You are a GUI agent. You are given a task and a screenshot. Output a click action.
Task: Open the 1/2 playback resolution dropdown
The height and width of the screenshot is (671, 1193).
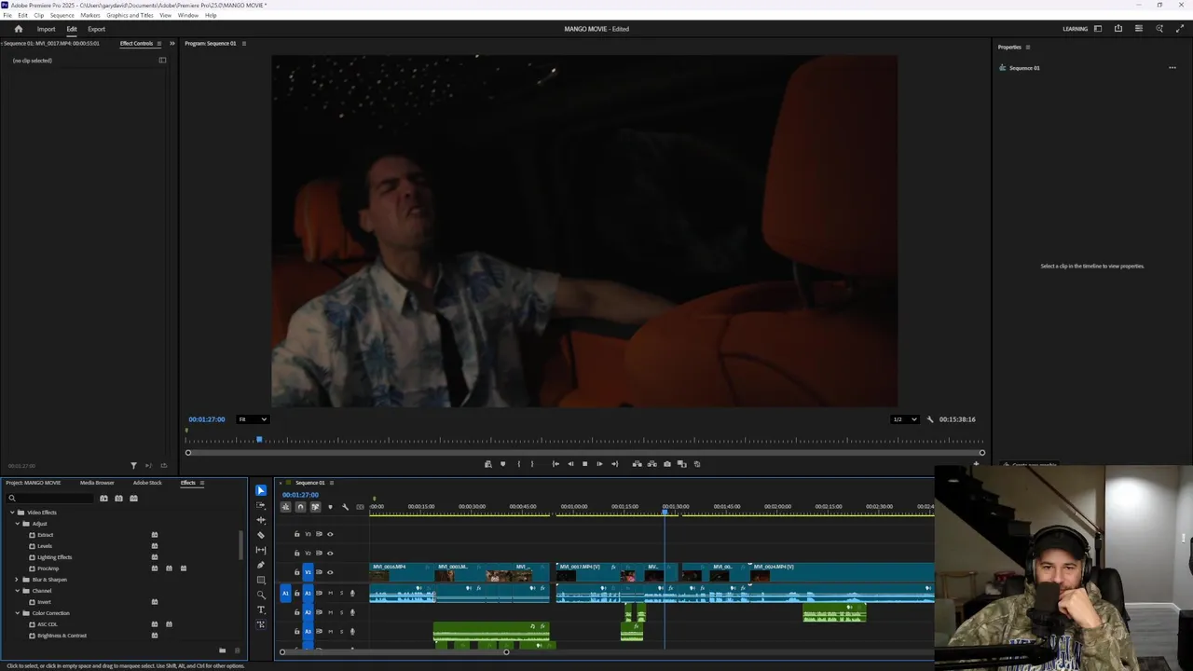[904, 419]
